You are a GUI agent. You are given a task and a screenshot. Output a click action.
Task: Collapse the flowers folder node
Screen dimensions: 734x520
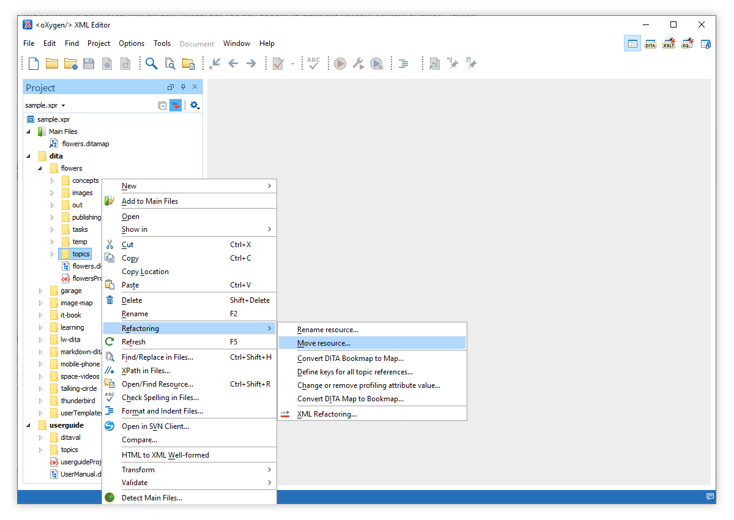[40, 168]
